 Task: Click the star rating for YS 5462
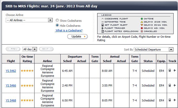pyautogui.click(x=27, y=71)
